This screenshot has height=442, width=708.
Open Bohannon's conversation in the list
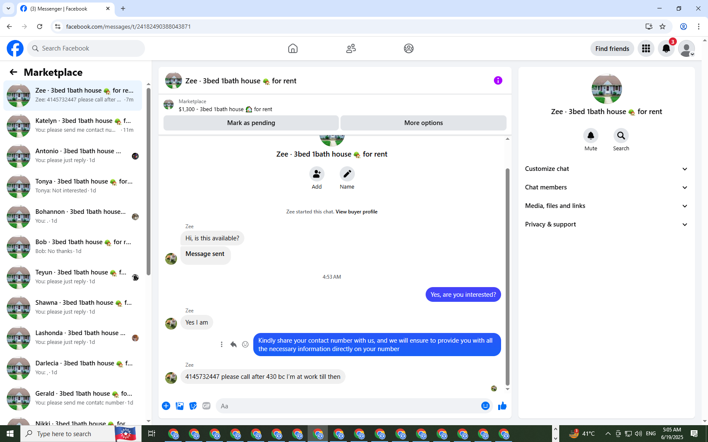72,217
